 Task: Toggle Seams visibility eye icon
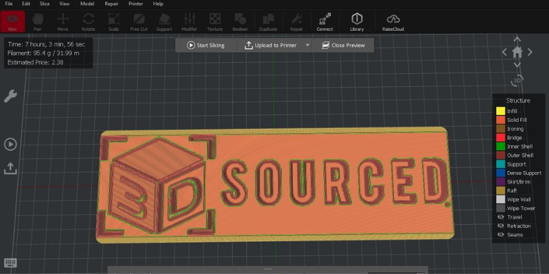(x=501, y=235)
